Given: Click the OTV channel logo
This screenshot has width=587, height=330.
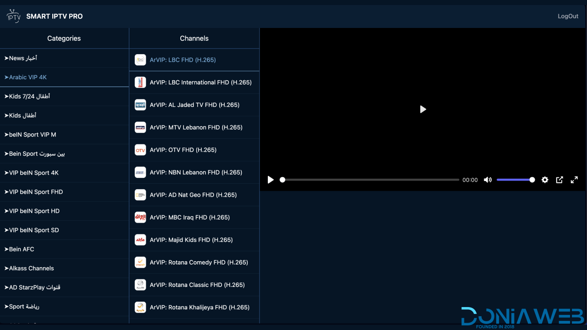Looking at the screenshot, I should (x=140, y=150).
